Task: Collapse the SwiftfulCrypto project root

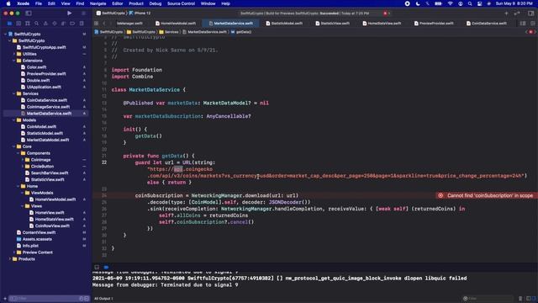Action: (6, 34)
